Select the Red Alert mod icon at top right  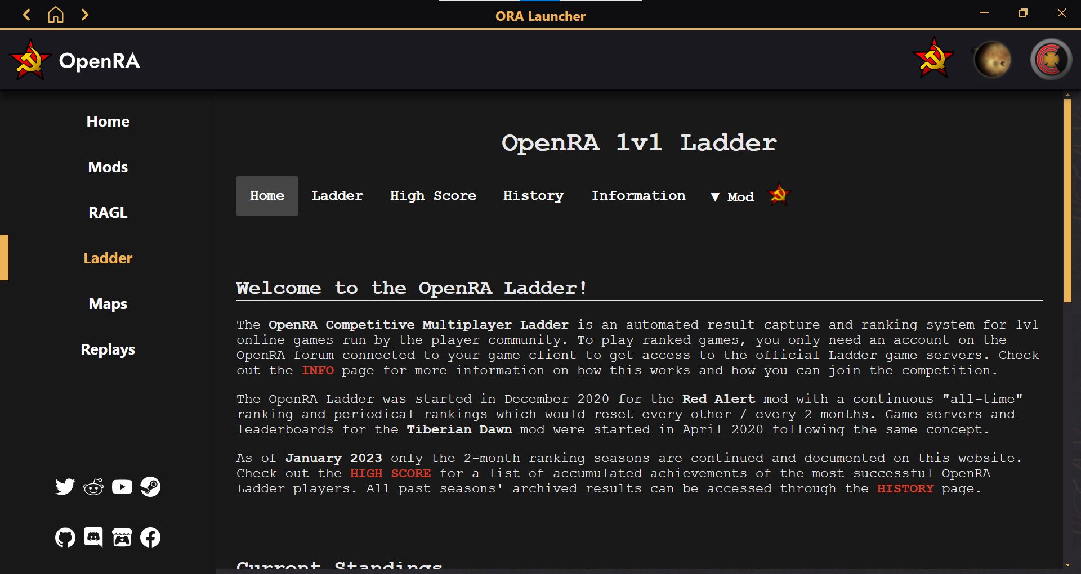point(933,58)
